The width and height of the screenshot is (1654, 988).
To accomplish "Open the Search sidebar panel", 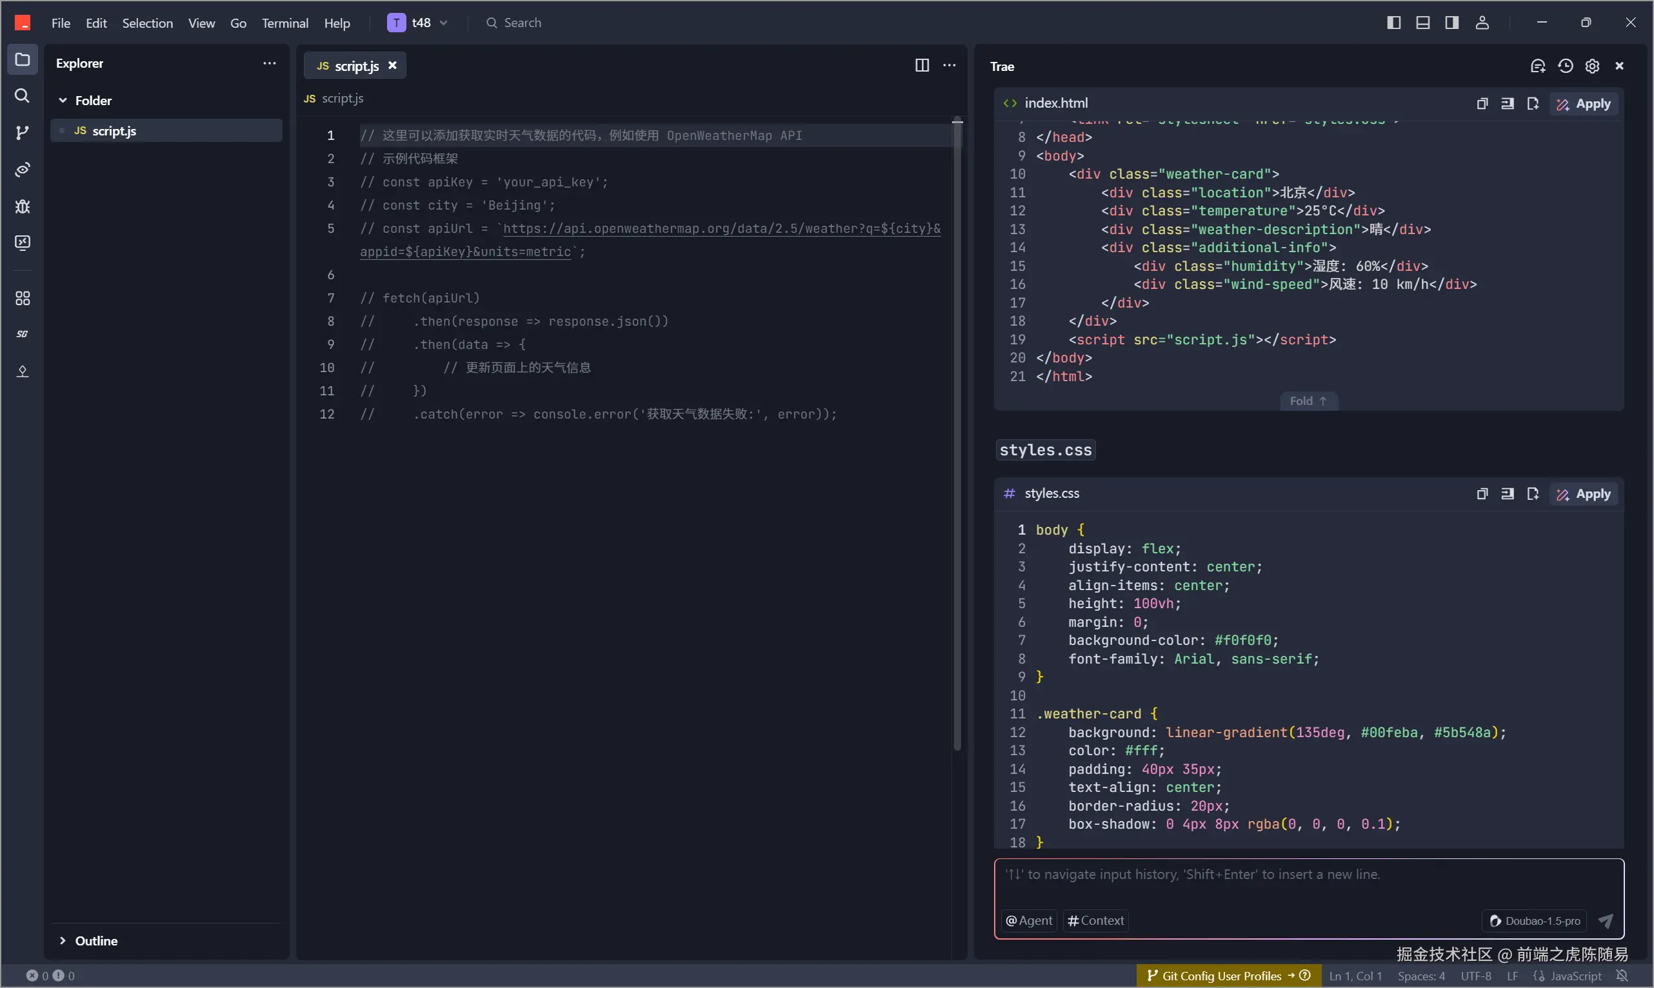I will coord(22,96).
